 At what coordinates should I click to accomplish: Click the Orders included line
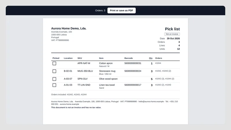[69, 94]
